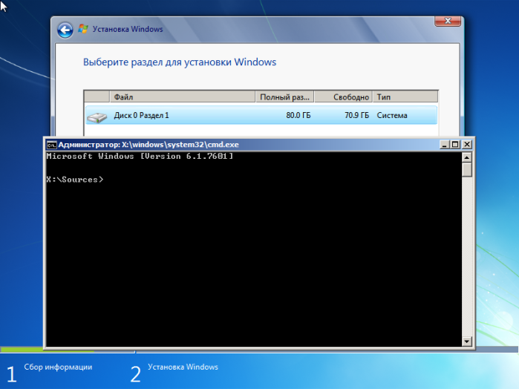Sort partitions by Файл column header
The image size is (519, 389).
(x=183, y=97)
